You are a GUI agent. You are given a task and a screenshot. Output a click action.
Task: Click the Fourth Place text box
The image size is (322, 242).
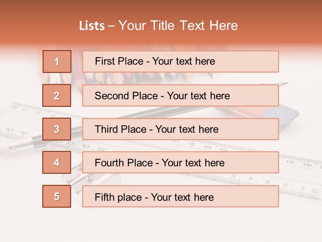click(x=180, y=163)
